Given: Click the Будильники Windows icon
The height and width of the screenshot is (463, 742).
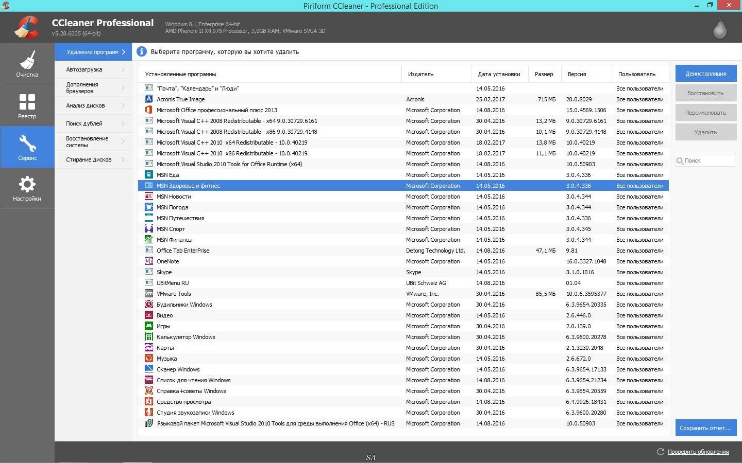Looking at the screenshot, I should [149, 305].
